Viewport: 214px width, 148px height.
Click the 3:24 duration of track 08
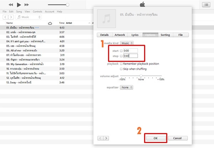coord(62,60)
